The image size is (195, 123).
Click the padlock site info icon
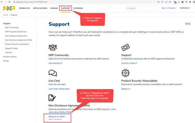(x=14, y=2)
